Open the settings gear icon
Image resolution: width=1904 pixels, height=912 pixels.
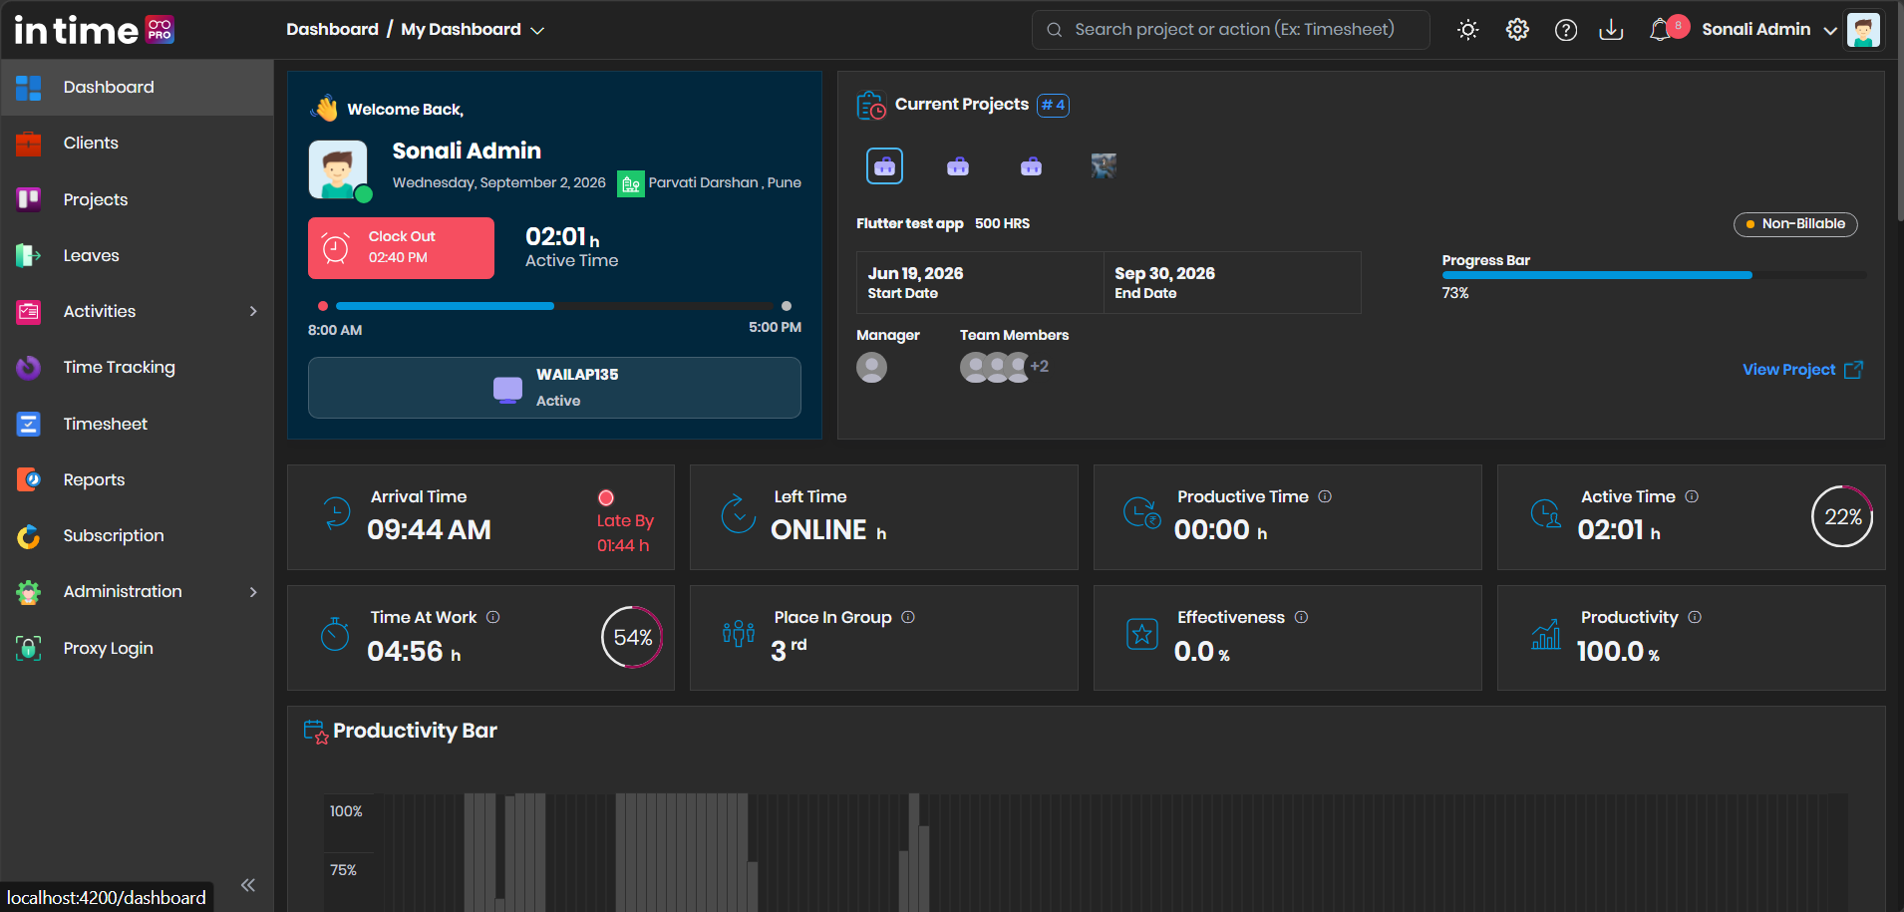tap(1517, 30)
